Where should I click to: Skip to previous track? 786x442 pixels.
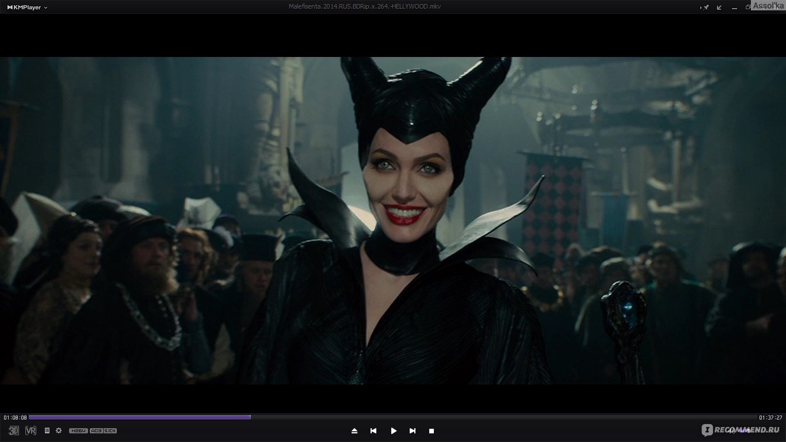(x=373, y=430)
